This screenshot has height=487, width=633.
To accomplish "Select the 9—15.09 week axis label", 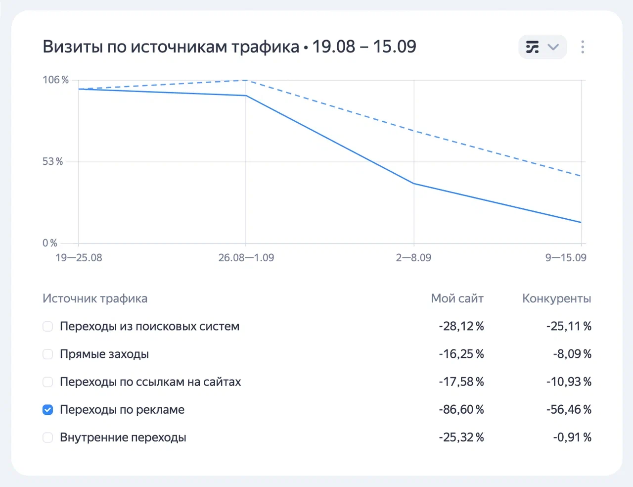I will [566, 258].
